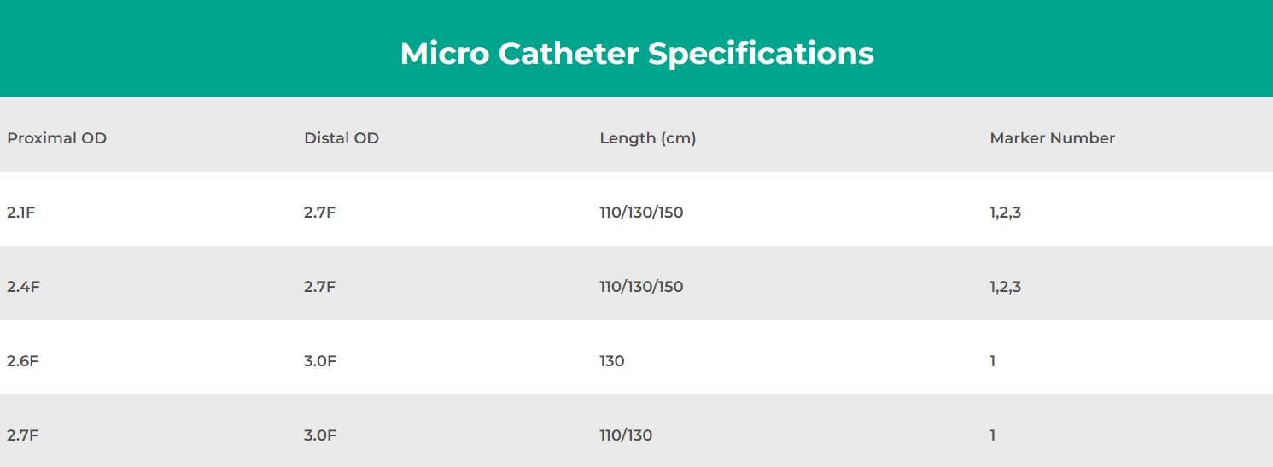Screen dimensions: 1273x467
Task: Click the Micro Catheter Specifications title
Action: (x=637, y=53)
